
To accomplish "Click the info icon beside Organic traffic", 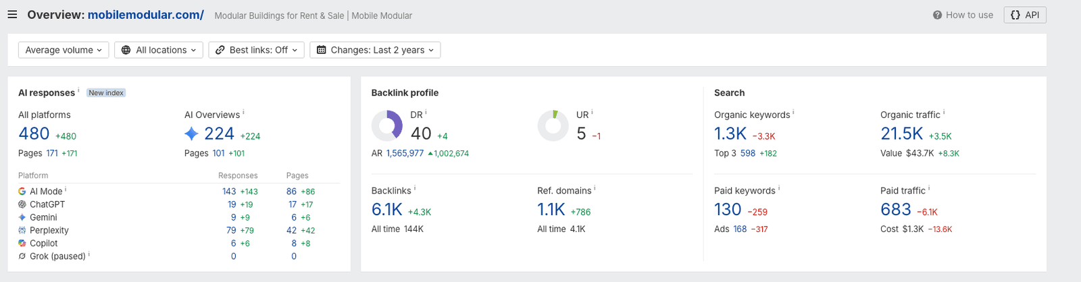I will tap(944, 113).
